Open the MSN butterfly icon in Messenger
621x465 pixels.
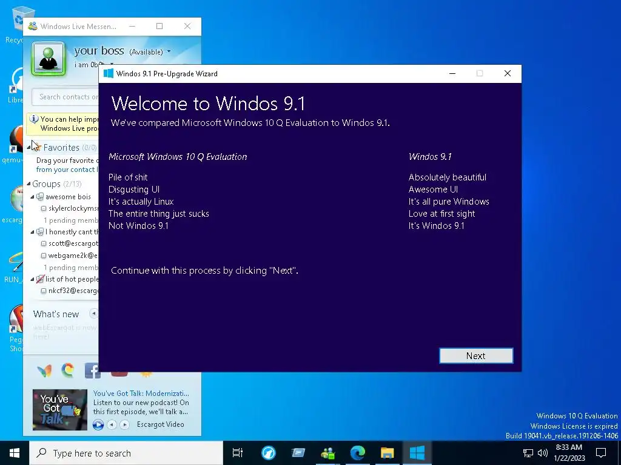[44, 371]
